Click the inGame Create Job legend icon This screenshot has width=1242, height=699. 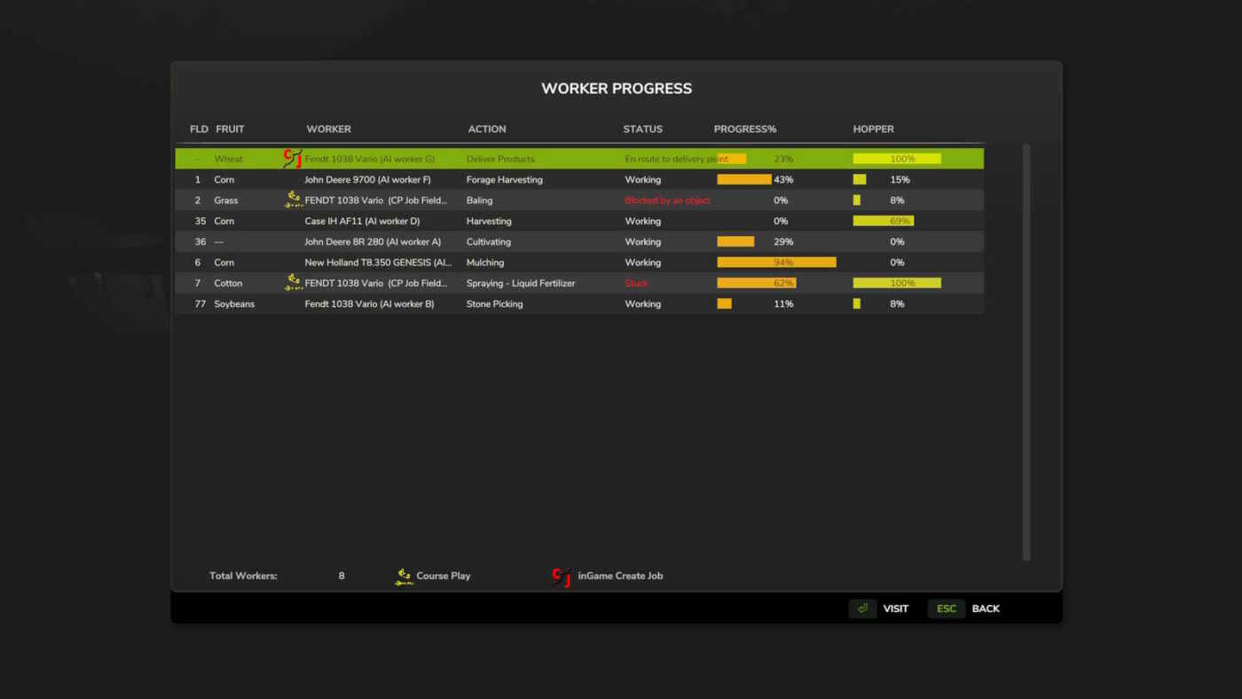click(x=562, y=577)
